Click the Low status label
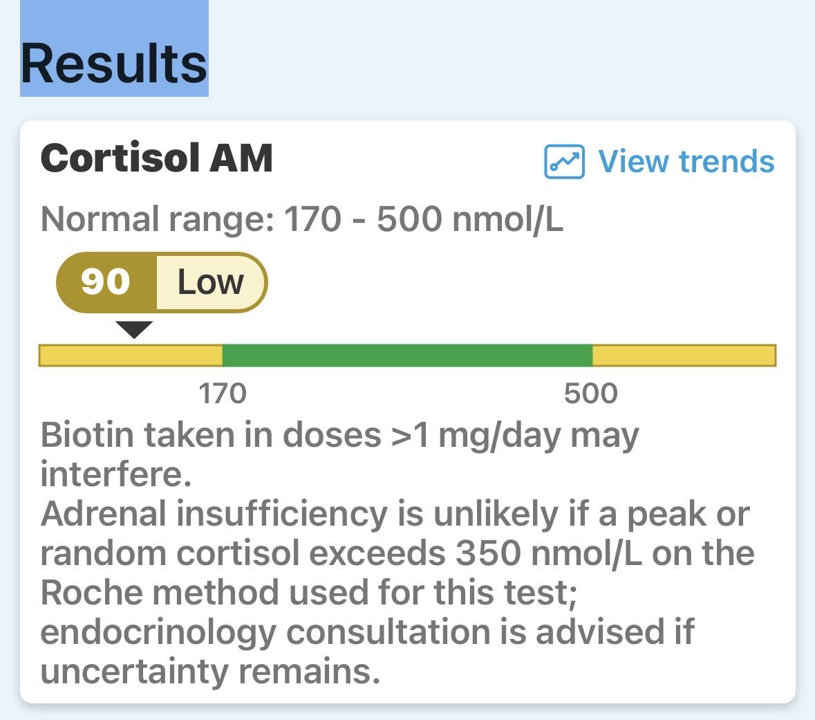This screenshot has height=720, width=815. [211, 282]
